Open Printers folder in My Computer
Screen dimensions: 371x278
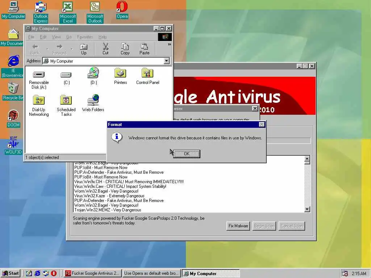coord(120,76)
